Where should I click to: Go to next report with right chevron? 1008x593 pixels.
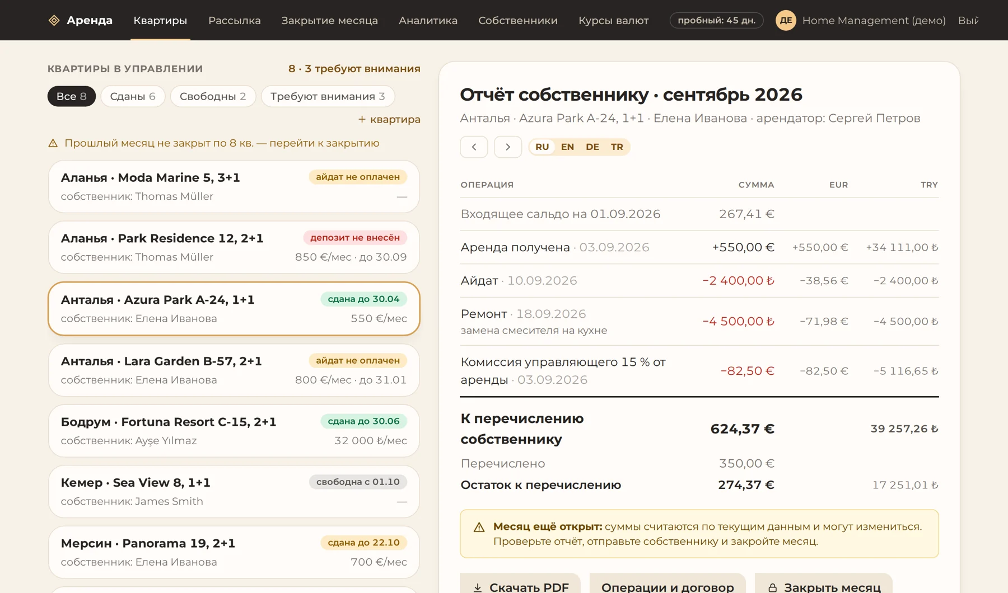click(x=508, y=147)
